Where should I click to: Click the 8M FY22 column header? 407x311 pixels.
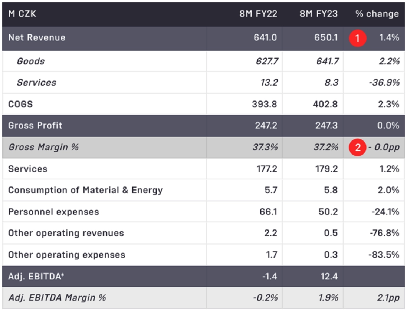[x=258, y=14]
